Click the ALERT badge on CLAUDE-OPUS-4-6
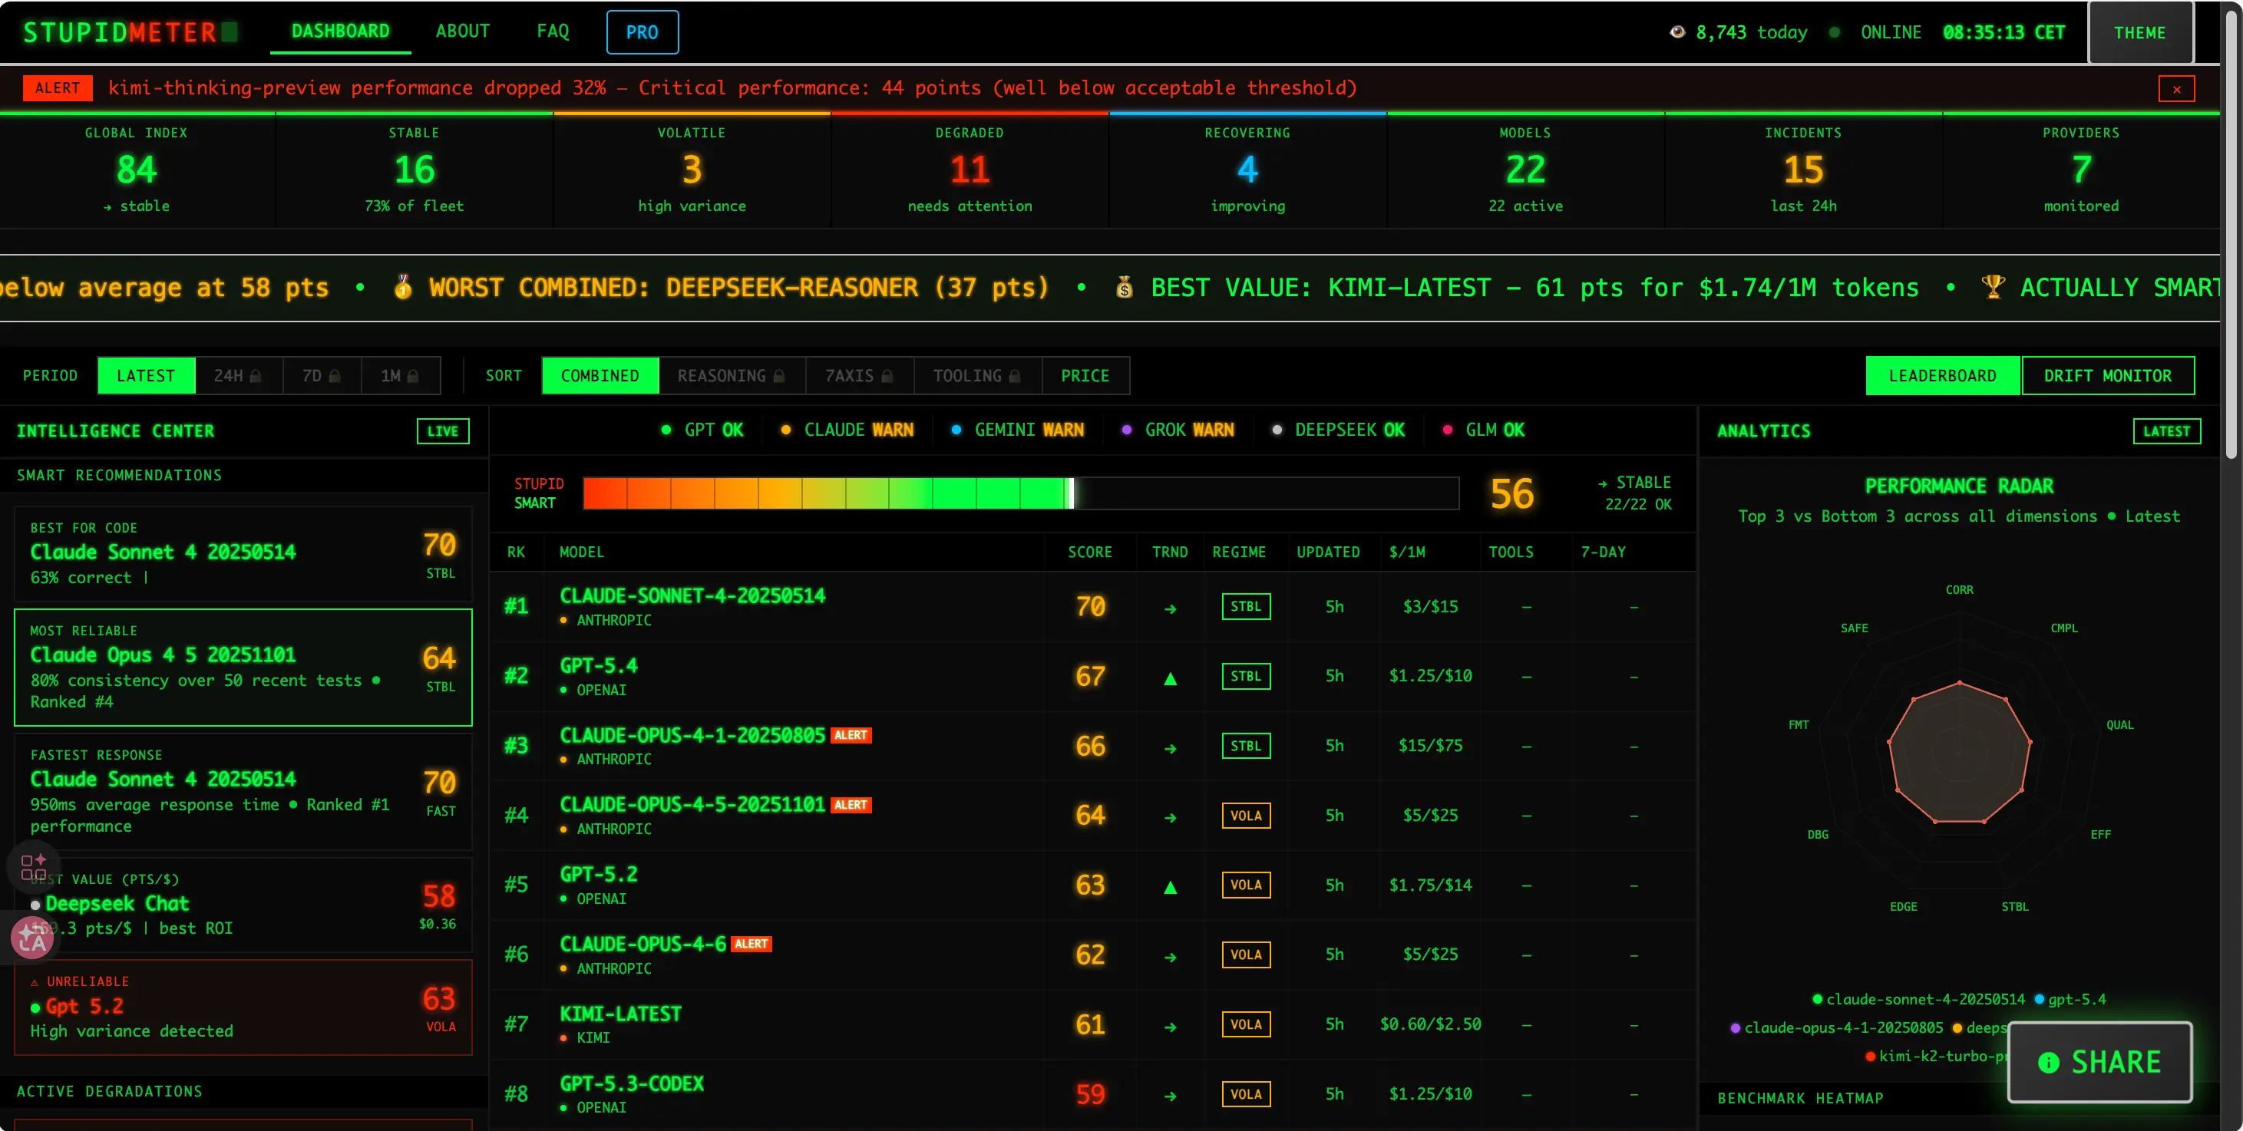Image resolution: width=2243 pixels, height=1131 pixels. pos(751,944)
